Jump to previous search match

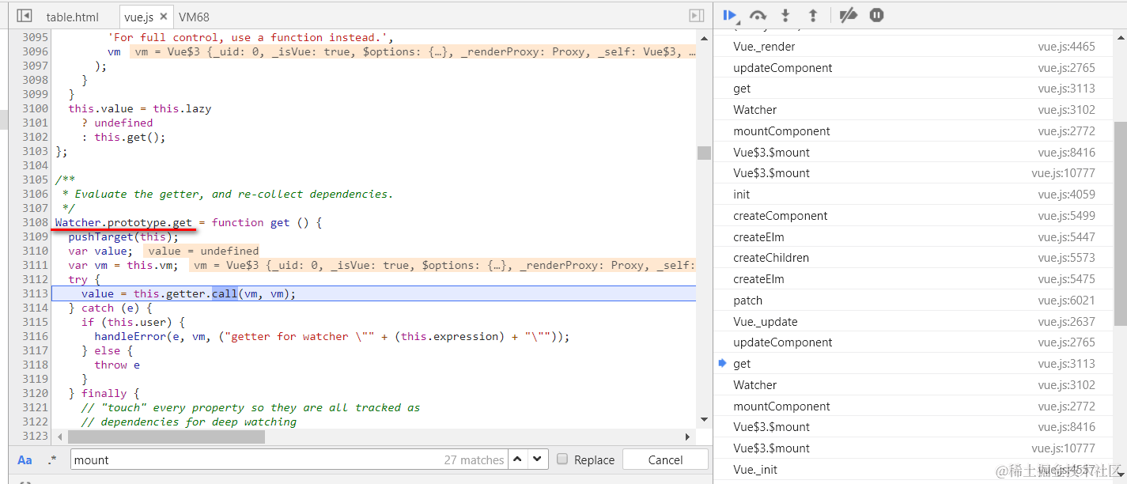pyautogui.click(x=517, y=459)
